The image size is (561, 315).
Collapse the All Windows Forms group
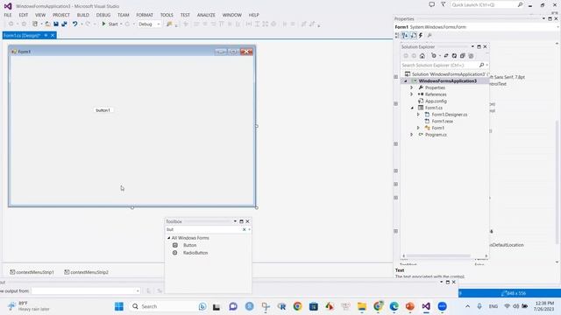169,238
